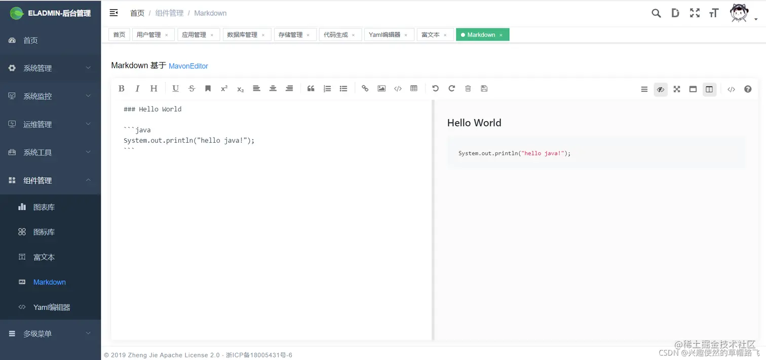766x360 pixels.
Task: Toggle reading mode view
Action: [693, 90]
